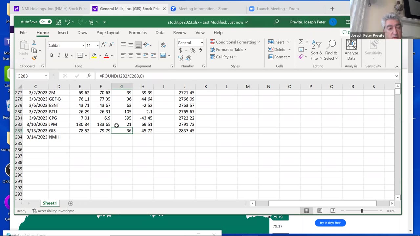Open the Sort & Filter dropdown

tap(317, 50)
